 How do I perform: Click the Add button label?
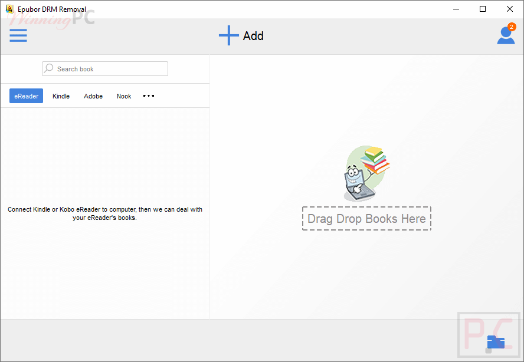253,36
